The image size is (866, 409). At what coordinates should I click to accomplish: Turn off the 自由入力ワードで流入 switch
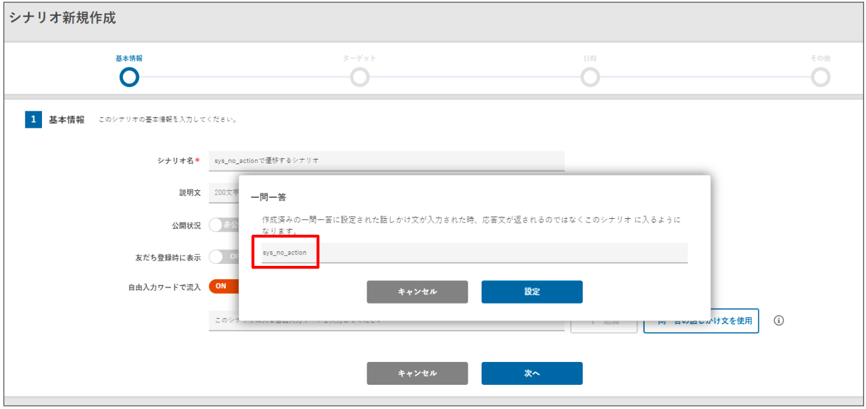pos(223,286)
